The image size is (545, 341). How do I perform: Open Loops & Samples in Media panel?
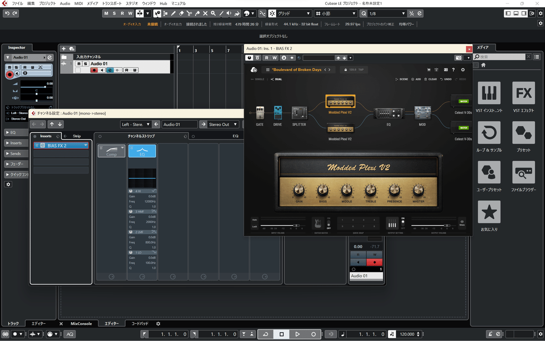[489, 133]
